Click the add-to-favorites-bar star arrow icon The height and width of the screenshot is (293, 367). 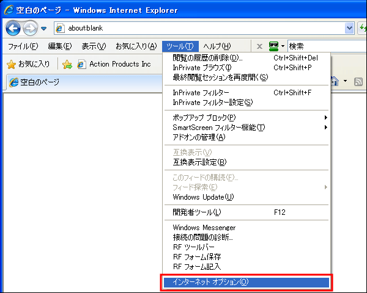pos(67,64)
